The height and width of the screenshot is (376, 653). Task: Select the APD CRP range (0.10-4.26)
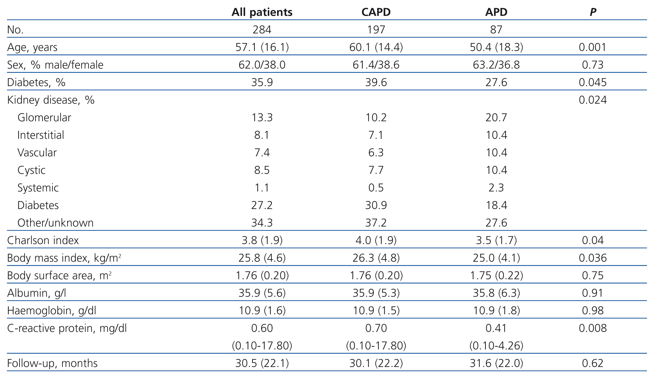click(496, 346)
